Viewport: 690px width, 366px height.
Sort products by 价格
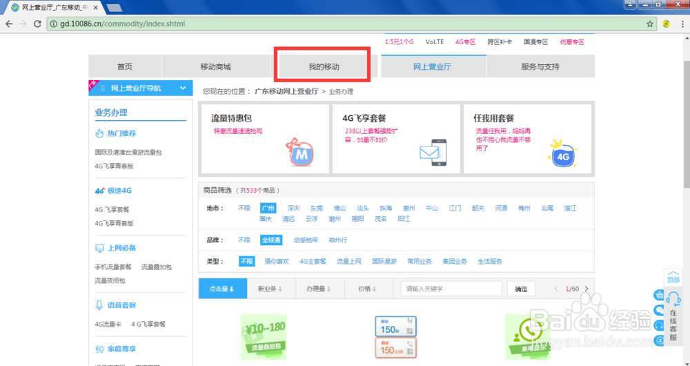(368, 289)
